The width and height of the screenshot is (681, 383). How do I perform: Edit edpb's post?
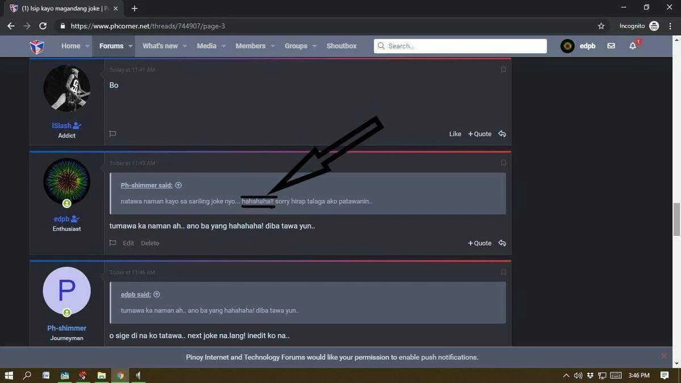point(129,243)
